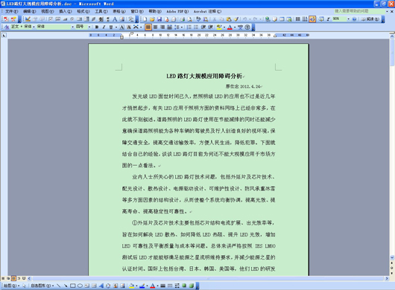This screenshot has width=395, height=290.
Task: Toggle italic formatting
Action: tap(104, 27)
